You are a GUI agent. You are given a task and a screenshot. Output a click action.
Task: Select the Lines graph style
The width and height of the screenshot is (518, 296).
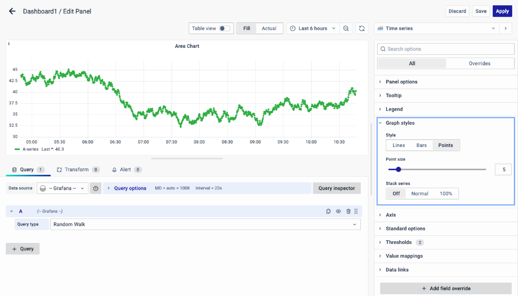[x=399, y=145]
